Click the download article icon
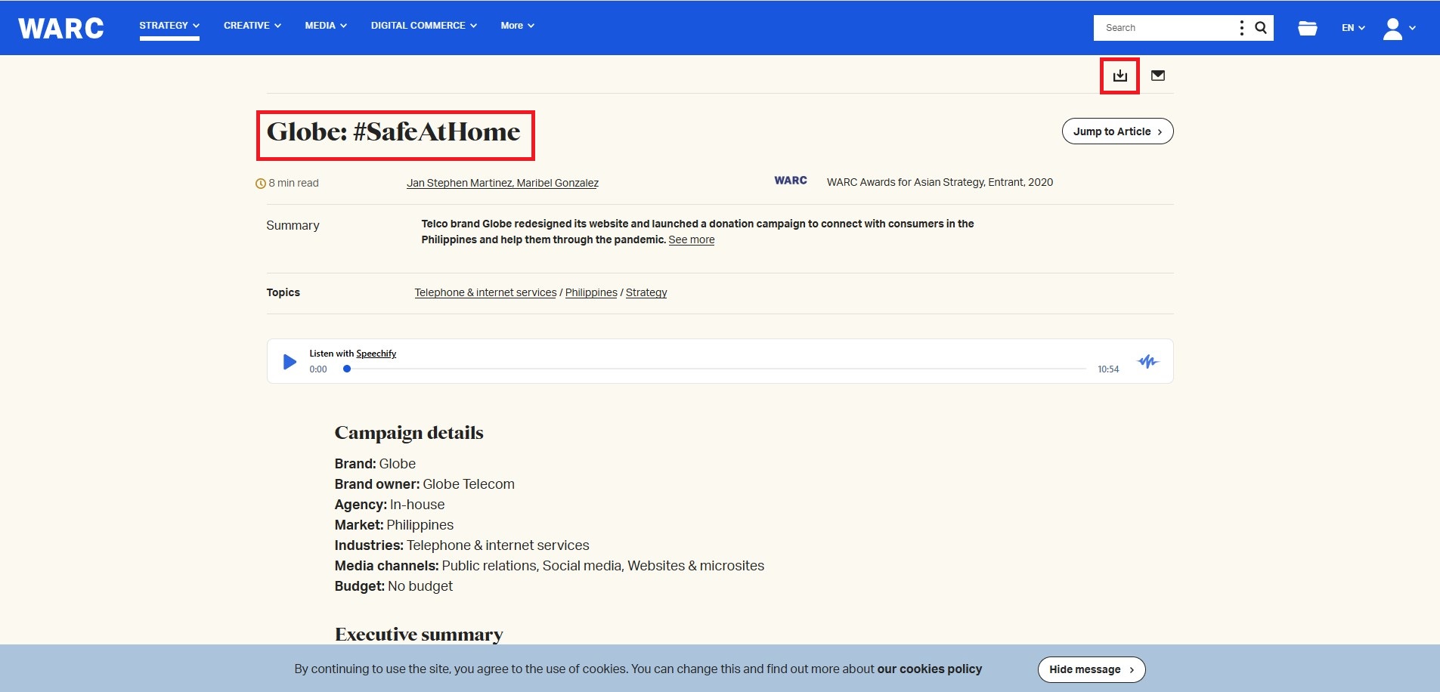This screenshot has width=1440, height=692. pyautogui.click(x=1119, y=76)
